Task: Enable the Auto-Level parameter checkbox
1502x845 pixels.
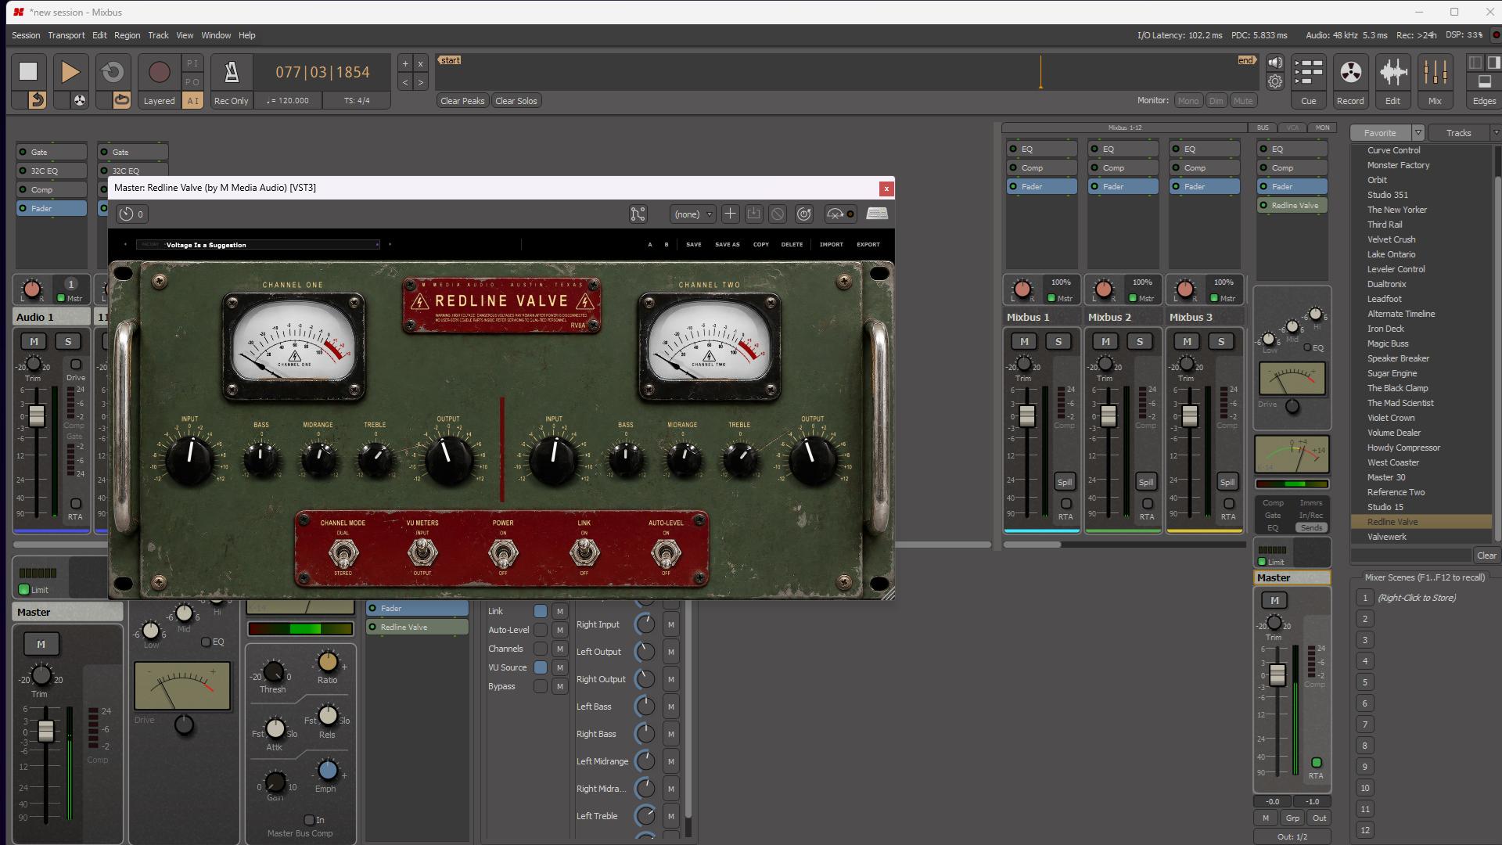Action: (541, 630)
